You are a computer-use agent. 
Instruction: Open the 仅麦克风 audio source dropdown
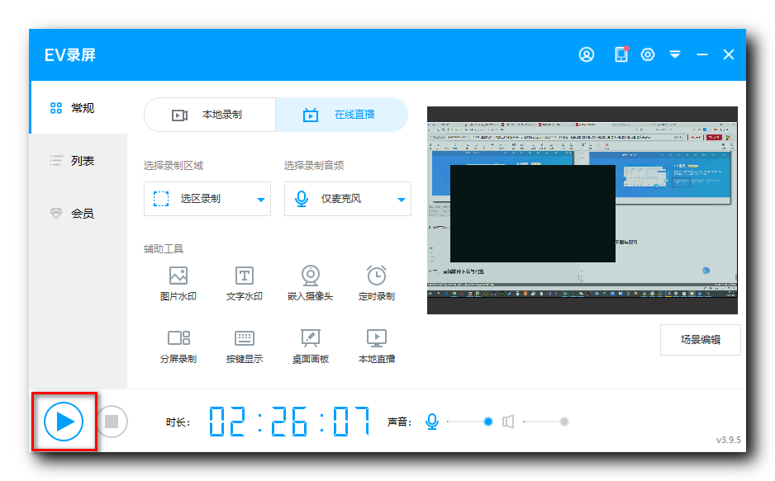click(347, 199)
